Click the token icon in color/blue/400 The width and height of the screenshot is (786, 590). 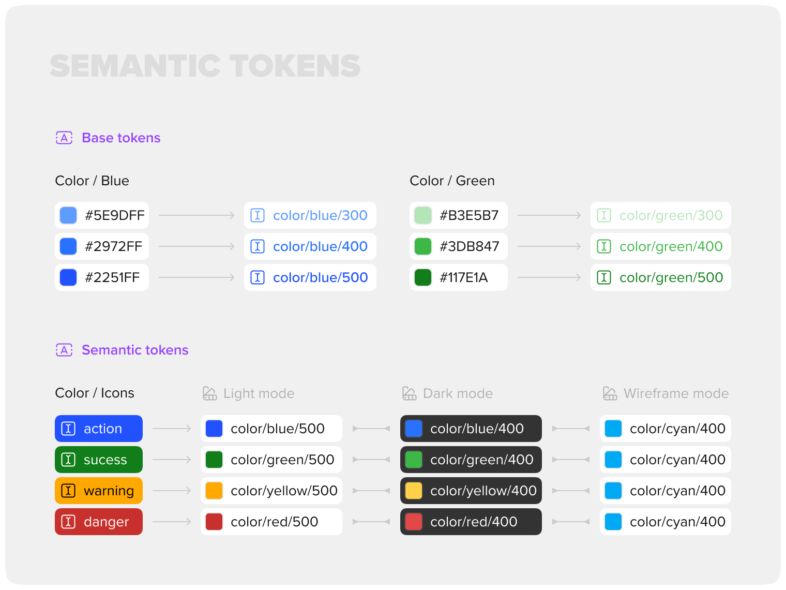(258, 246)
